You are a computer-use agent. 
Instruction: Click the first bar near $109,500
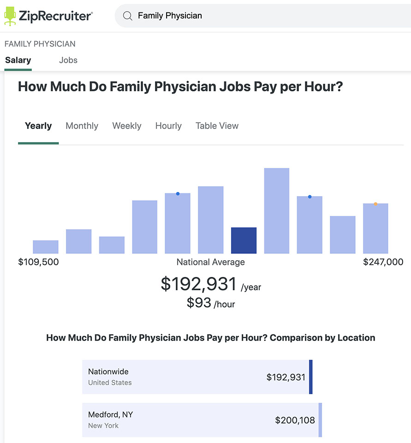click(46, 247)
